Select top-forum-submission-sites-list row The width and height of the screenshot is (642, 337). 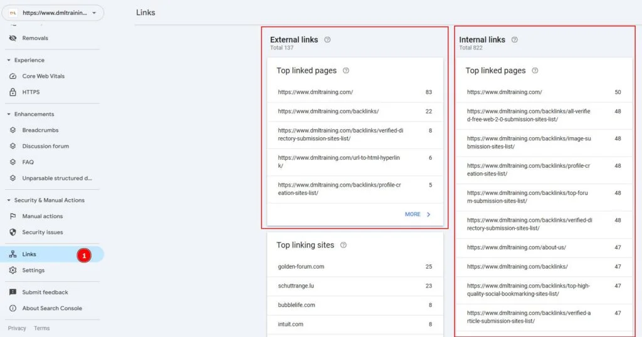pyautogui.click(x=544, y=197)
